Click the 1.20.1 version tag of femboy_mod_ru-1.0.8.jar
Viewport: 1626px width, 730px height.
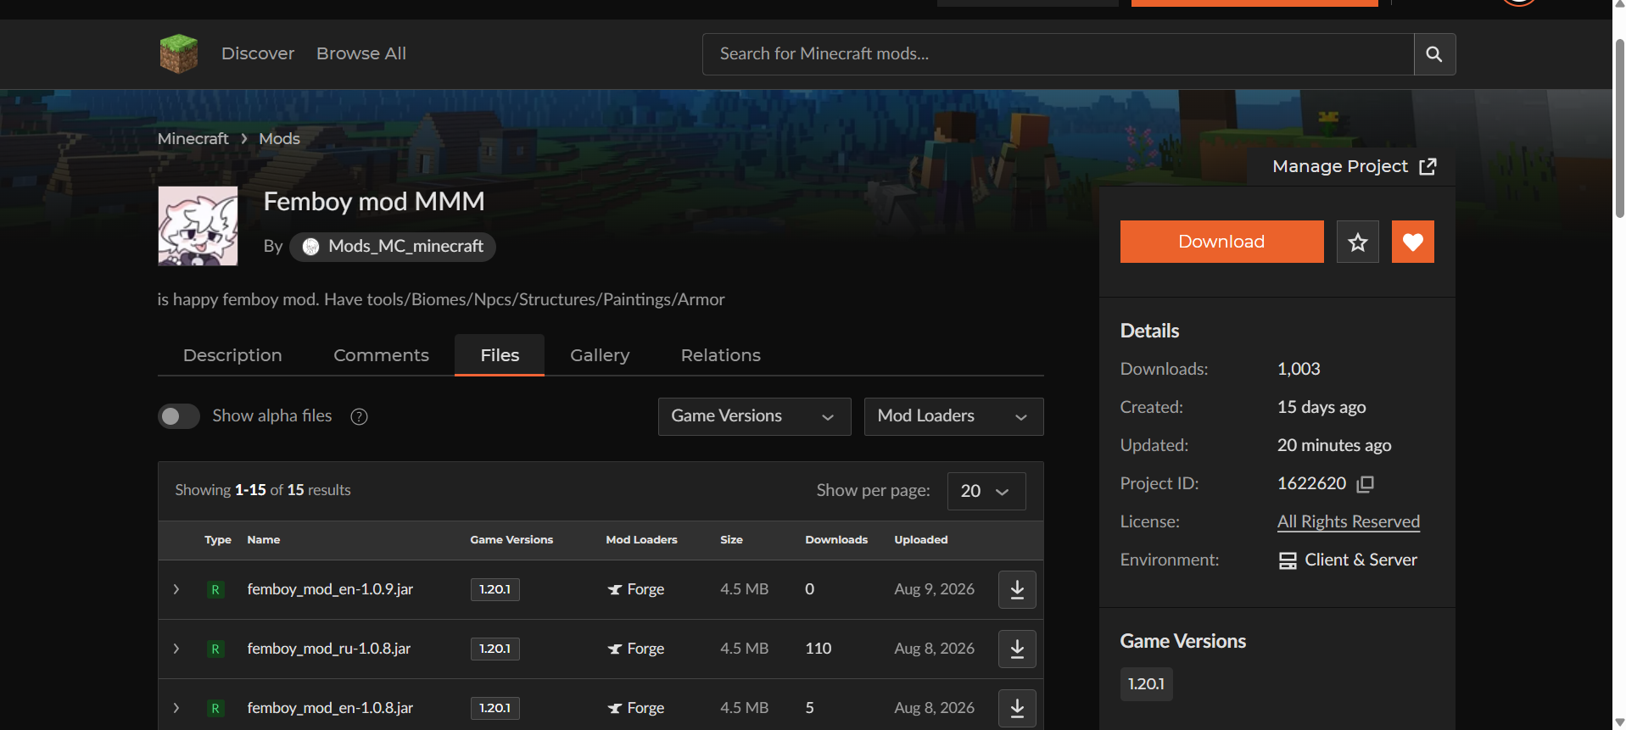[495, 649]
